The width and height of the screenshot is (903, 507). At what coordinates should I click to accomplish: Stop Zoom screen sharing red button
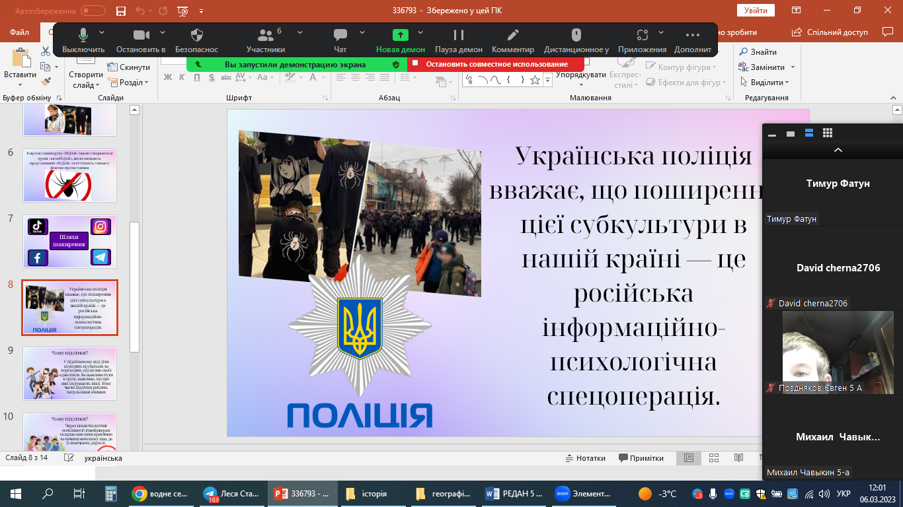(496, 64)
